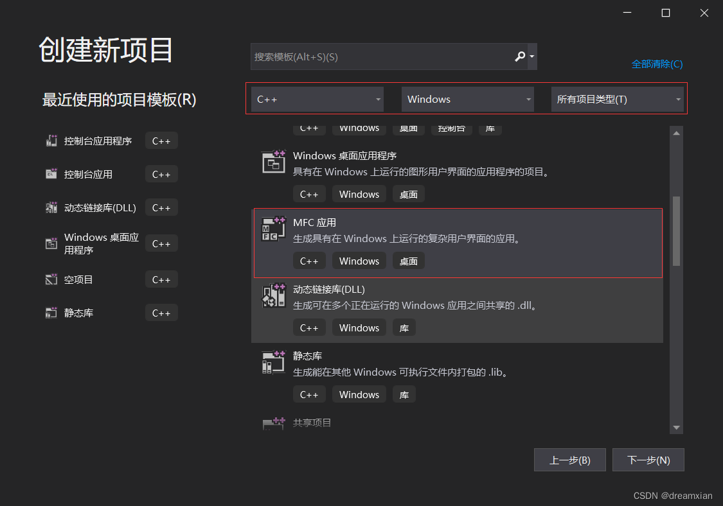Click the 全部清除(C) link
The height and width of the screenshot is (506, 723).
pos(657,64)
